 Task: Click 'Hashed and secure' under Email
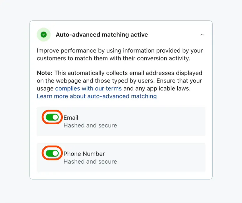tap(90, 125)
